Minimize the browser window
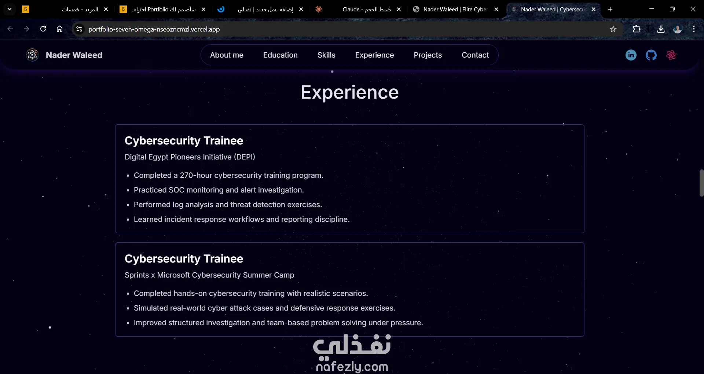The height and width of the screenshot is (374, 704). coord(652,9)
